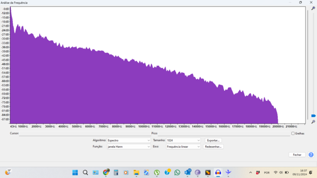Enable the Grelhas checkbox
This screenshot has width=317, height=178.
click(x=293, y=133)
